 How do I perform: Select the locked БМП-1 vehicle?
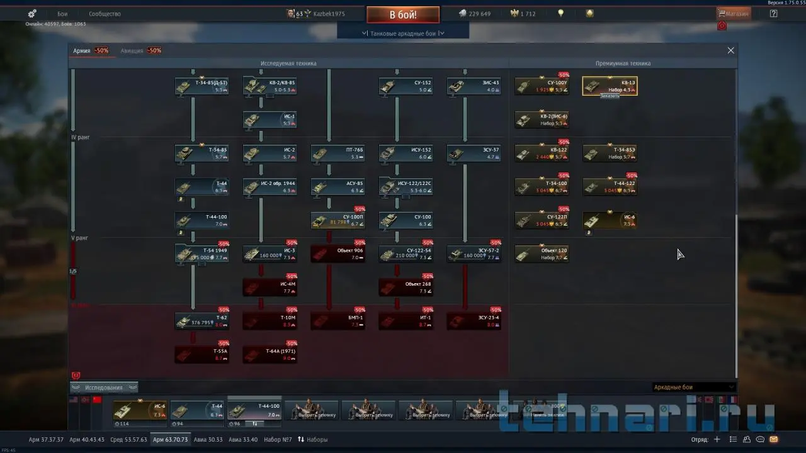[338, 321]
